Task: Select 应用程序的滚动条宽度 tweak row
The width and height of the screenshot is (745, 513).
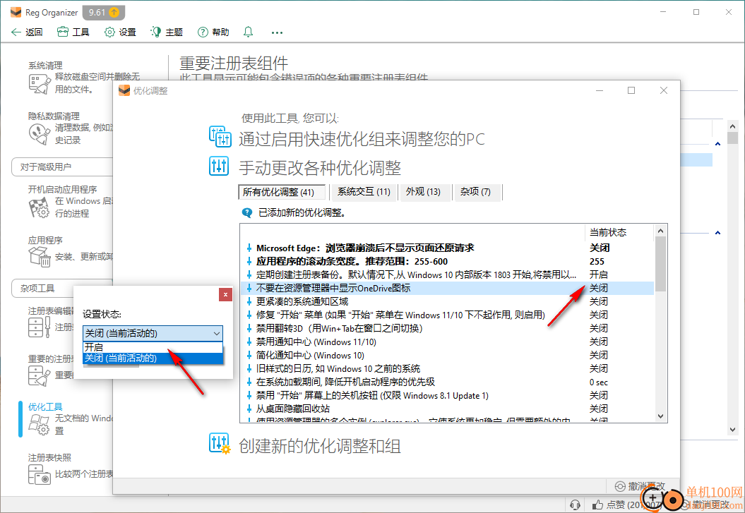Action: [x=446, y=262]
